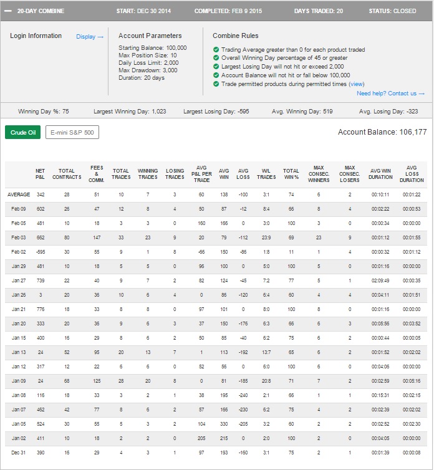Screen dimensions: 434x470
Task: Click the LOSING TRADES column header
Action: (x=175, y=174)
